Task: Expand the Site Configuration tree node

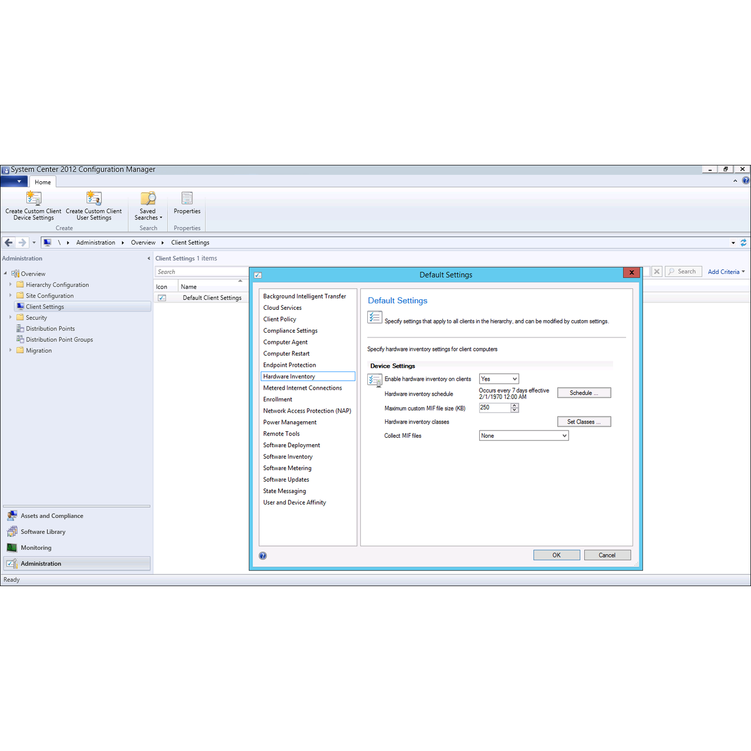Action: [11, 295]
